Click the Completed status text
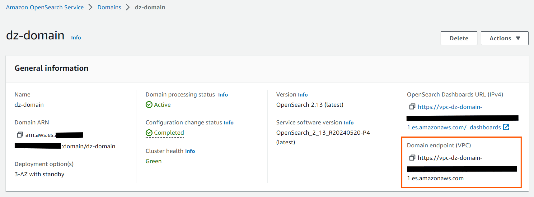Image resolution: width=534 pixels, height=197 pixels. pyautogui.click(x=169, y=133)
